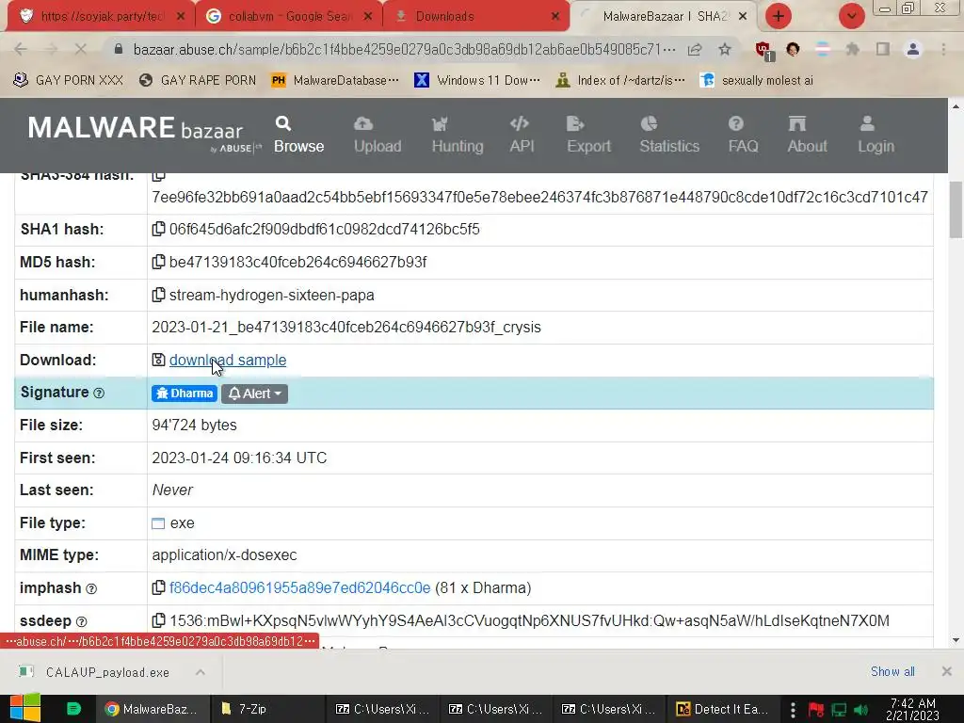Image resolution: width=964 pixels, height=723 pixels.
Task: Copy the imphash value
Action: pos(158,587)
